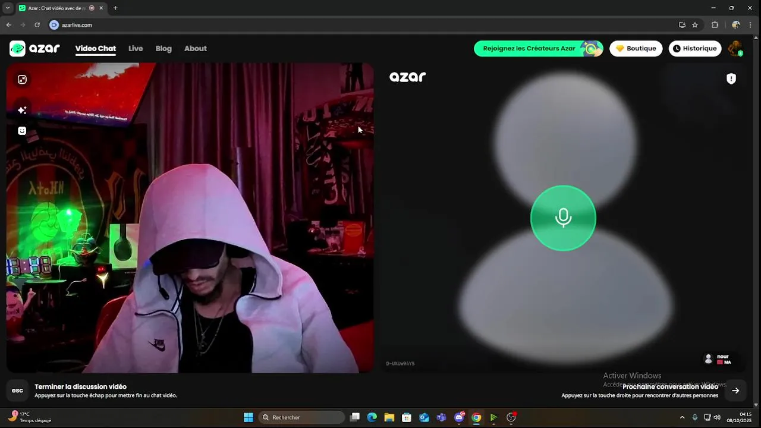Click the site info camera icon
Image resolution: width=761 pixels, height=428 pixels.
[54, 25]
